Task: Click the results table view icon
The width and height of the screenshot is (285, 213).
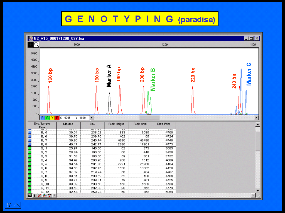Action: tap(30, 195)
